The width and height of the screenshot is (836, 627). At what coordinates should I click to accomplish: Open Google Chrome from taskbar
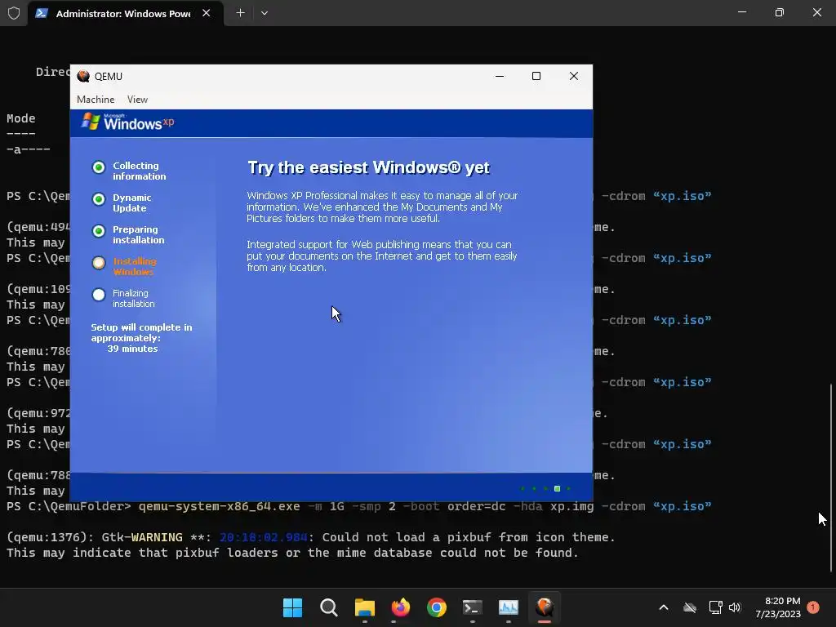[437, 607]
